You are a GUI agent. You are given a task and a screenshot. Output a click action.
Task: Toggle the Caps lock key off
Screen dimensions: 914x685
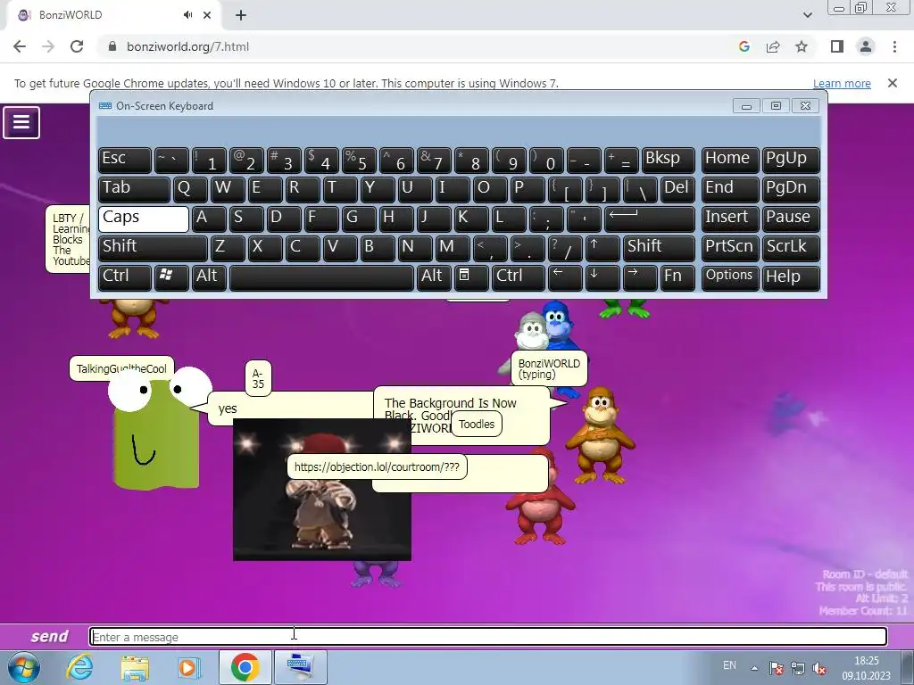point(144,219)
